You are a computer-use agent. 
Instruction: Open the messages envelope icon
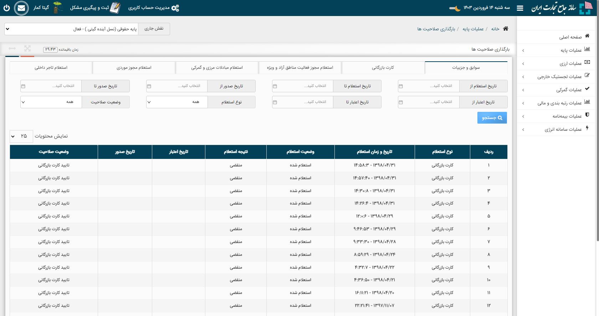(x=21, y=8)
